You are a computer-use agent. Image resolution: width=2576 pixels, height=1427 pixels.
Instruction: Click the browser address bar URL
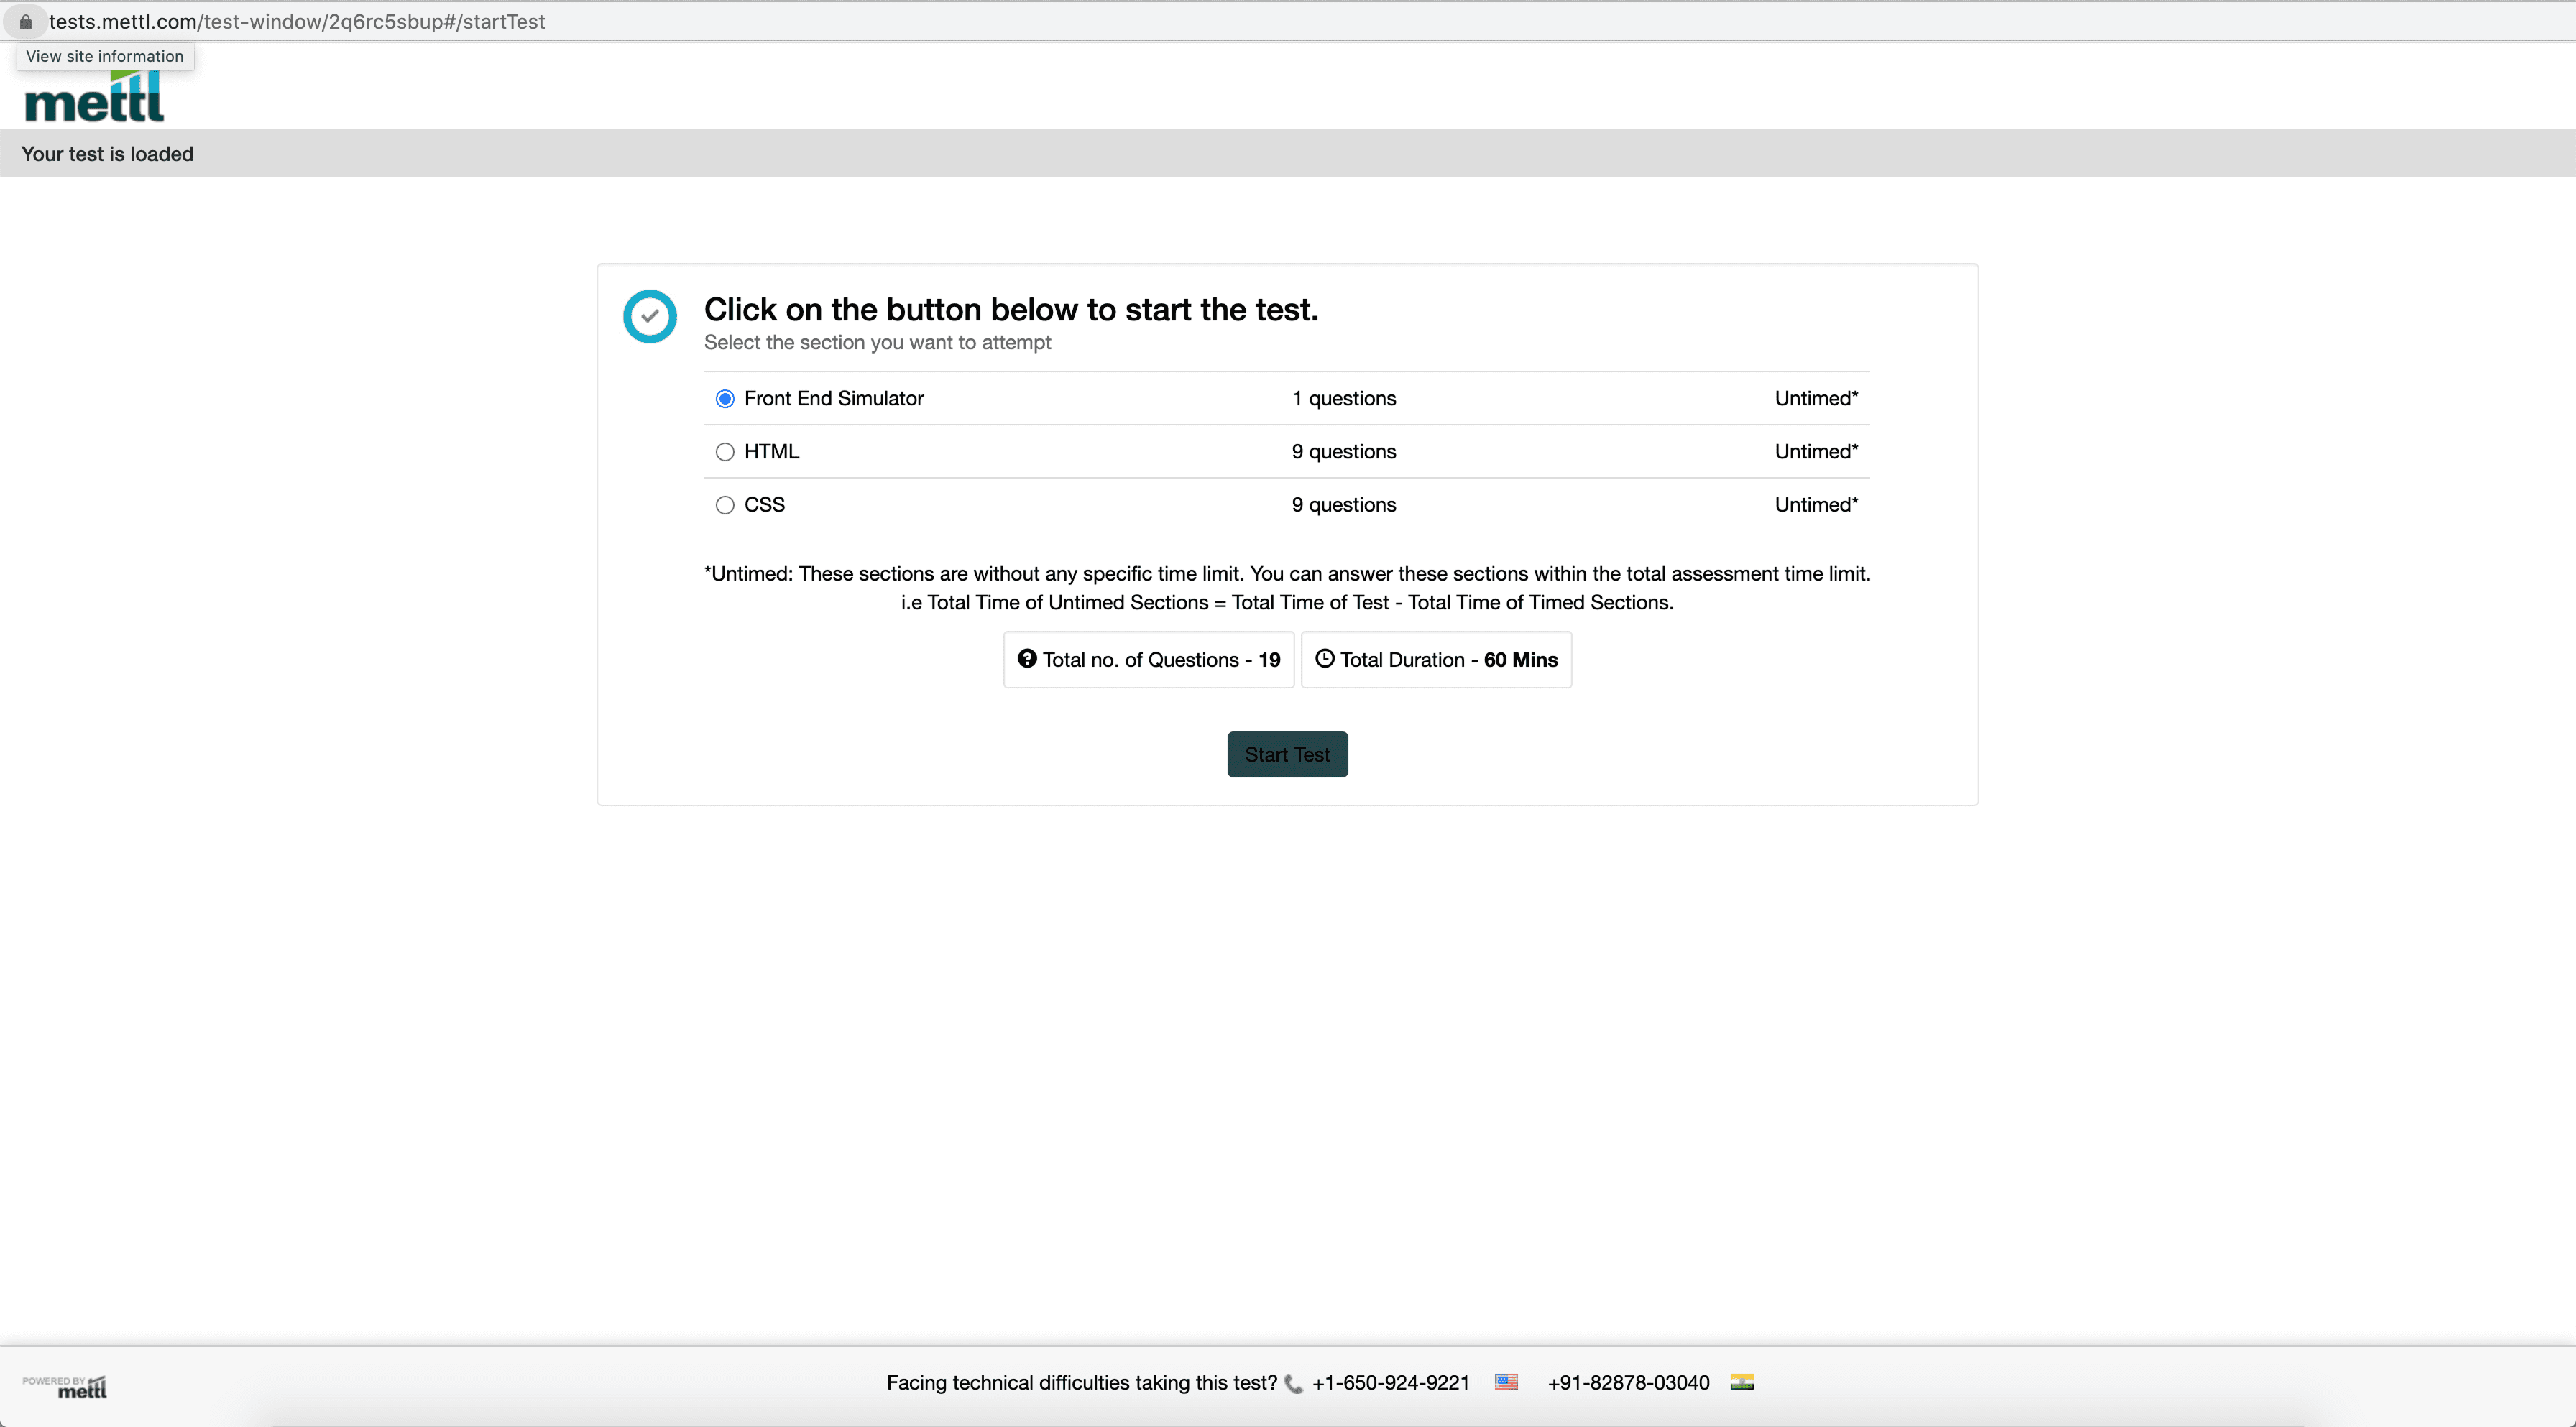[297, 21]
